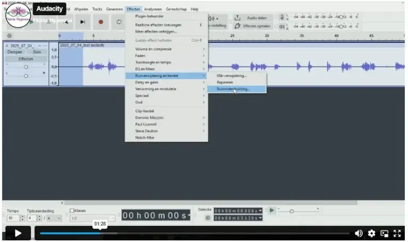Toggle Solo on the audio track
Viewport: 408px width, 242px height.
[36, 52]
